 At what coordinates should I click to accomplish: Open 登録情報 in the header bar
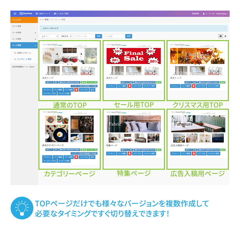click(x=195, y=14)
